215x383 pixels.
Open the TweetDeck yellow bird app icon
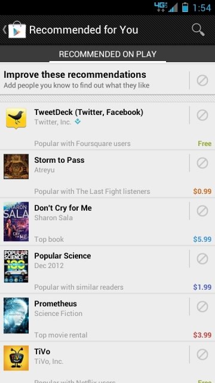(x=16, y=118)
